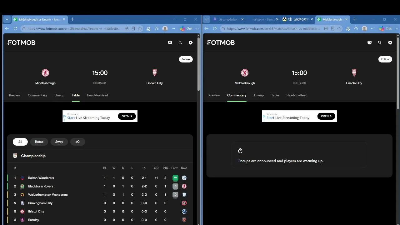
Task: Expand tab list dropdown in right window
Action: [x=206, y=19]
